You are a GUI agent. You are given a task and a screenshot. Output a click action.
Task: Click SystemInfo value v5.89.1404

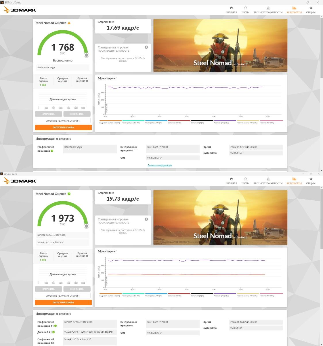pos(256,328)
